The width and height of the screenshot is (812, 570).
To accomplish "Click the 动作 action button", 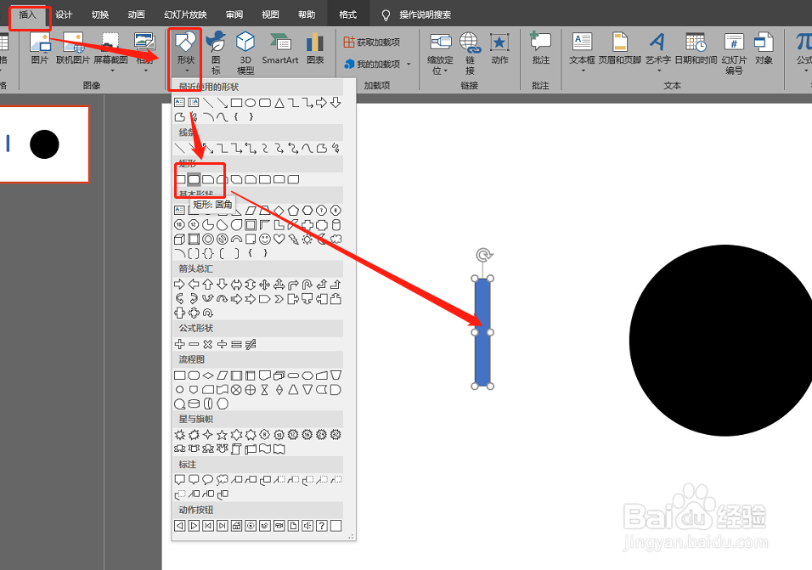I will pos(499,48).
